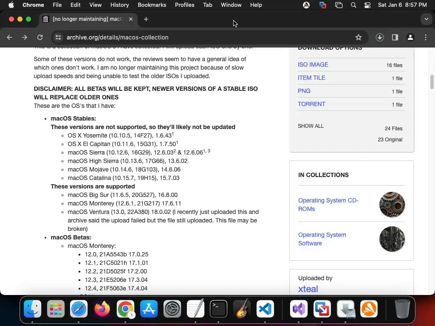Open VMware Fusion from the dock

coord(322,309)
